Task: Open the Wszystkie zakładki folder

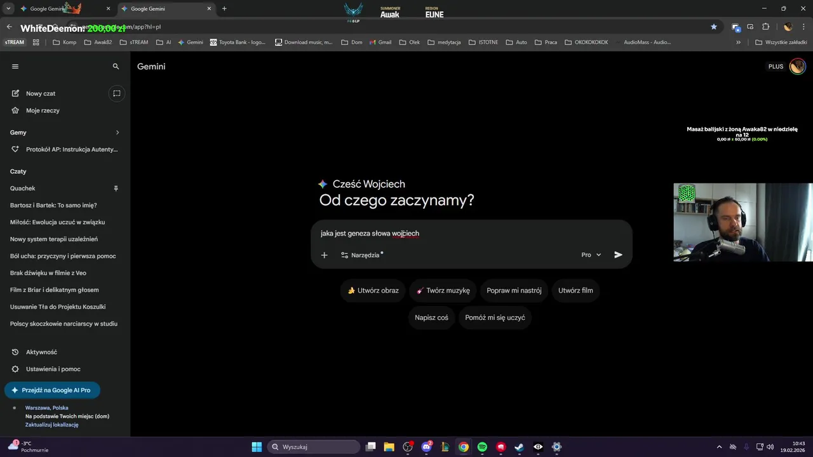Action: (781, 43)
